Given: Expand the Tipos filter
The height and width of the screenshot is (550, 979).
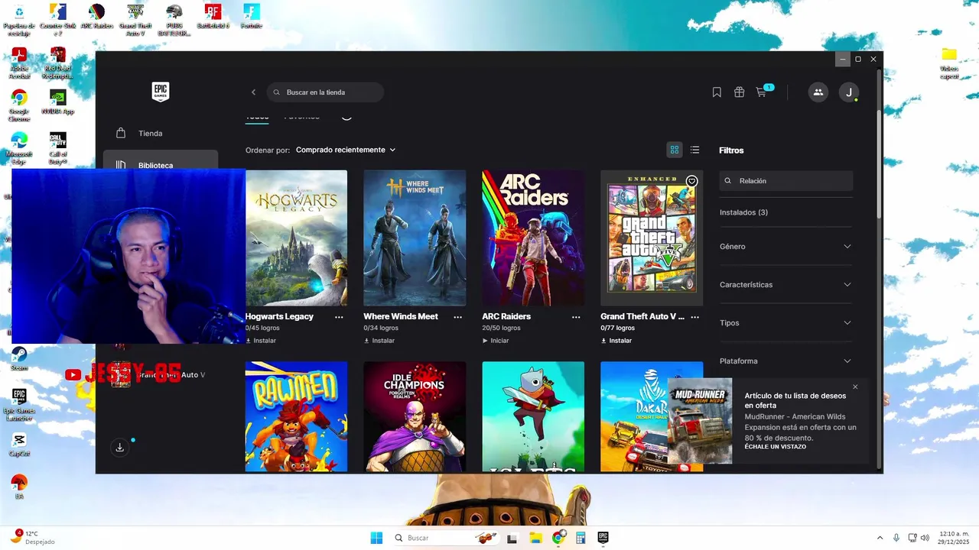Looking at the screenshot, I should pos(785,322).
